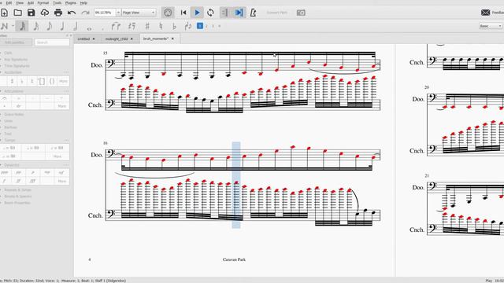Image resolution: width=504 pixels, height=283 pixels.
Task: Select the half note duration
Action: pyautogui.click(x=76, y=26)
